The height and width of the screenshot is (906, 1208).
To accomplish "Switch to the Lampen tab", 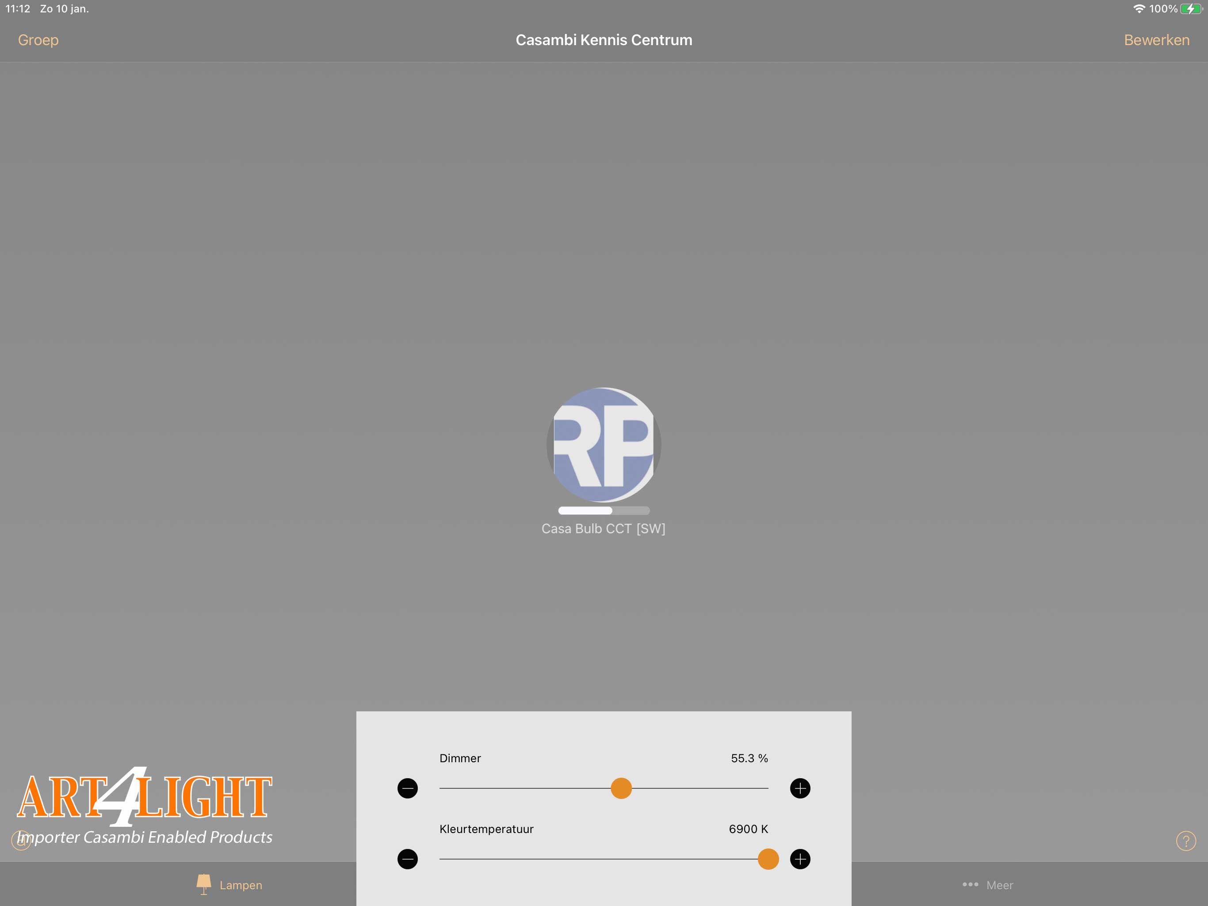I will pyautogui.click(x=229, y=885).
